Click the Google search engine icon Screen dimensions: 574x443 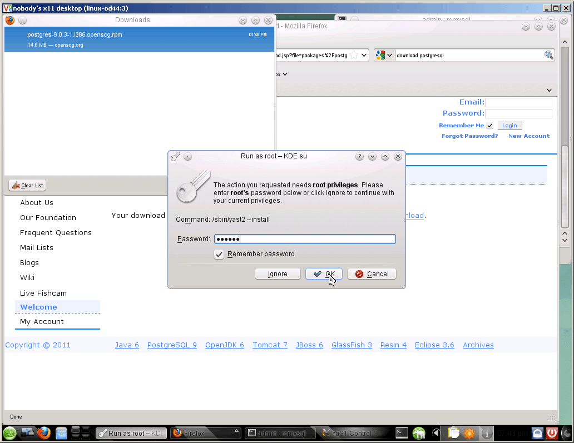pos(380,55)
